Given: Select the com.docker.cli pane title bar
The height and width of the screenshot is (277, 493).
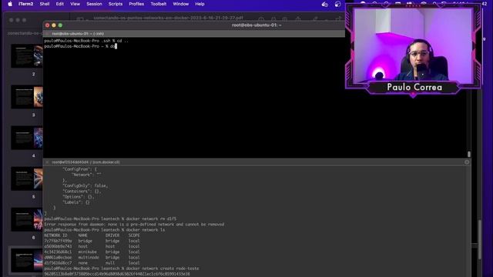Looking at the screenshot, I should 257,162.
